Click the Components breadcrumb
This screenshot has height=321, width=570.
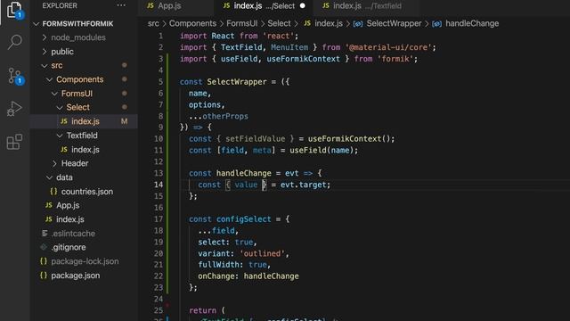pos(192,24)
